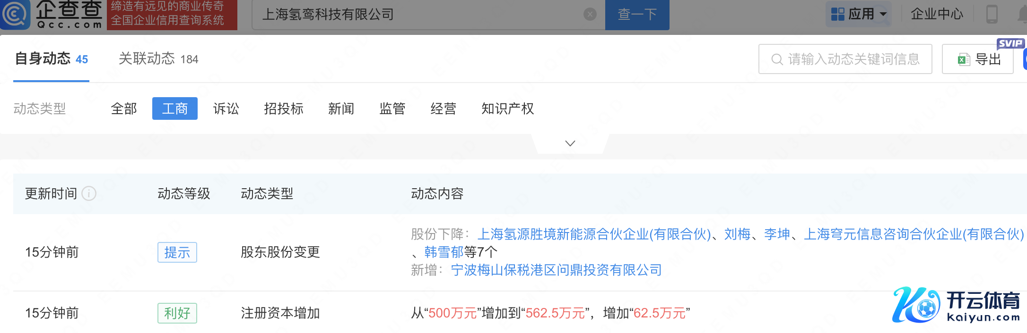This screenshot has height=333, width=1027.
Task: Open the 应用 dropdown menu
Action: (859, 14)
